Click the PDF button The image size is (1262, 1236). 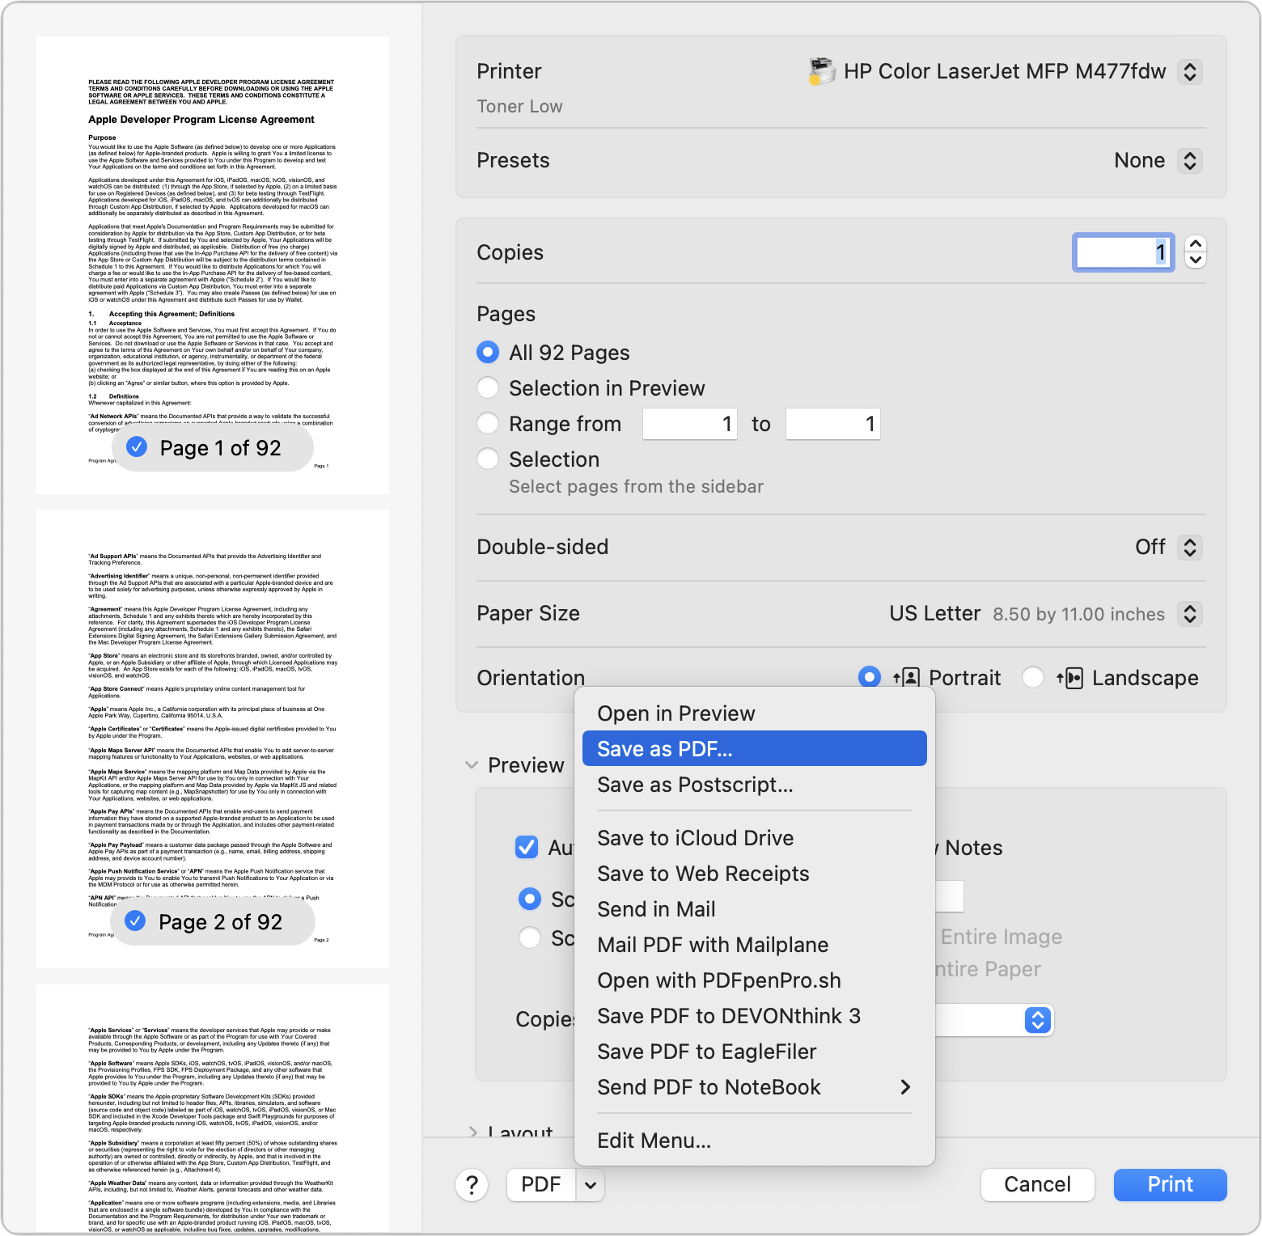tap(541, 1185)
